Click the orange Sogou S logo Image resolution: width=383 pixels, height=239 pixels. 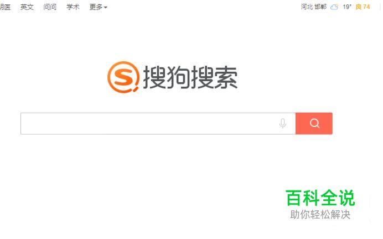(123, 77)
